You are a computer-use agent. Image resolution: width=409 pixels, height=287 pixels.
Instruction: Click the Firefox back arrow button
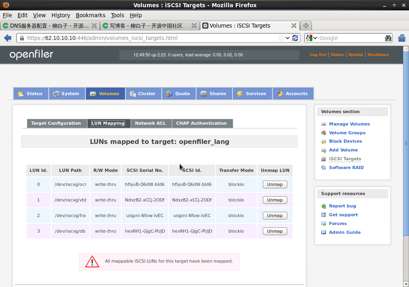pyautogui.click(x=8, y=38)
